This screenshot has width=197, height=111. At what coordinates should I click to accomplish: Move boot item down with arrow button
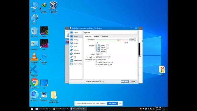pos(108,48)
